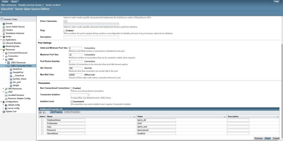Open the Resource Adapter Configs link
Viewport: 283px width, 141px height.
19,99
